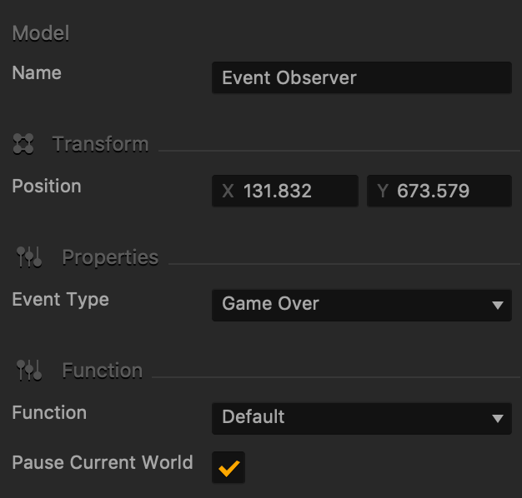Click the Properties section sliders icon

29,257
